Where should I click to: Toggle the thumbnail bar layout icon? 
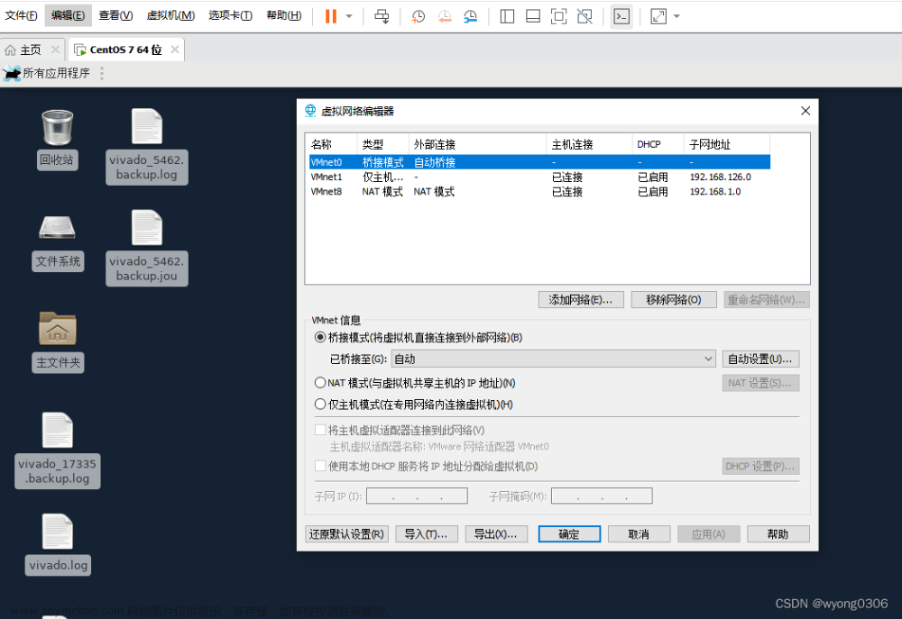[x=533, y=16]
